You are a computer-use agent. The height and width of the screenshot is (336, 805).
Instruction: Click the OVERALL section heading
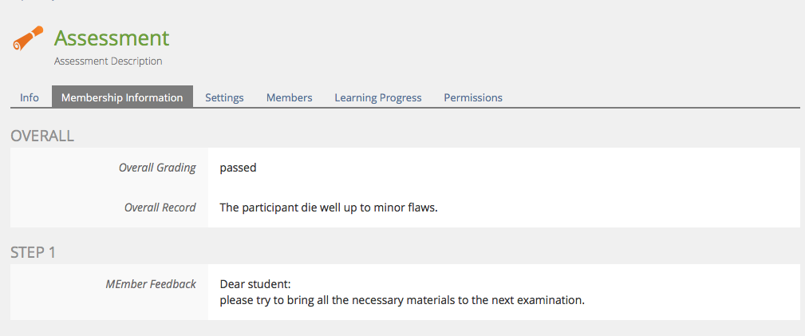[x=42, y=136]
